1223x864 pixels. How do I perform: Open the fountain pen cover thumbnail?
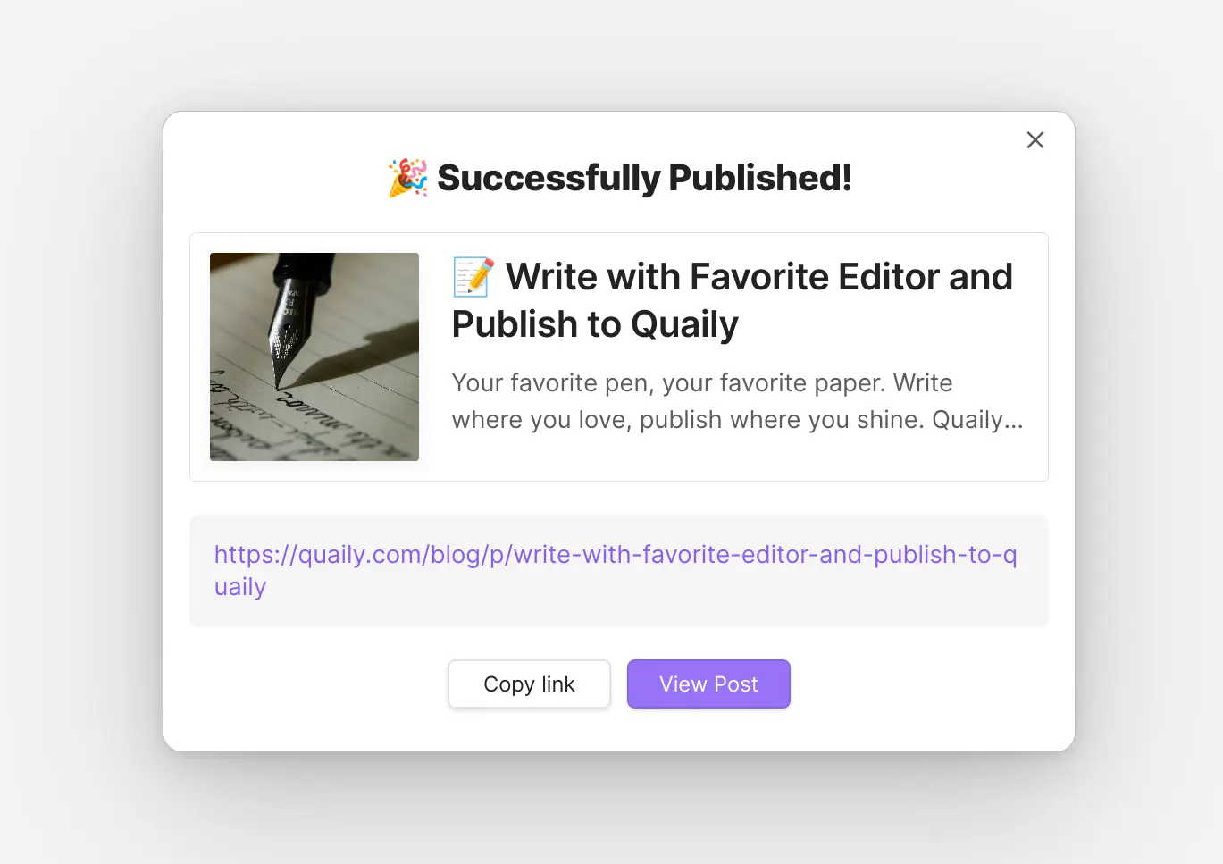click(x=314, y=357)
